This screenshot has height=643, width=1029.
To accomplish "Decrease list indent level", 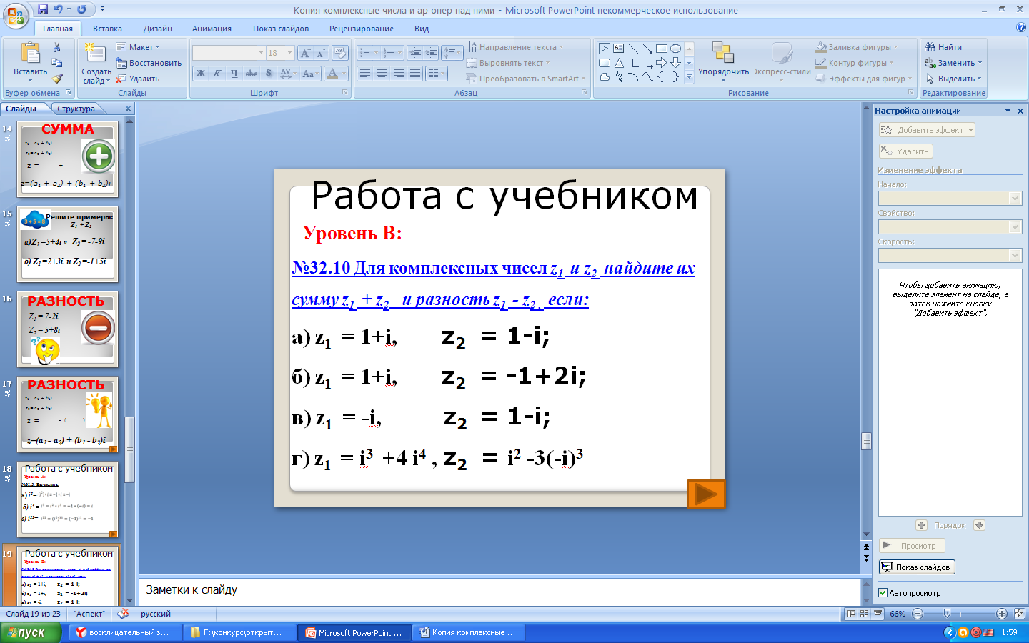I will tap(415, 53).
